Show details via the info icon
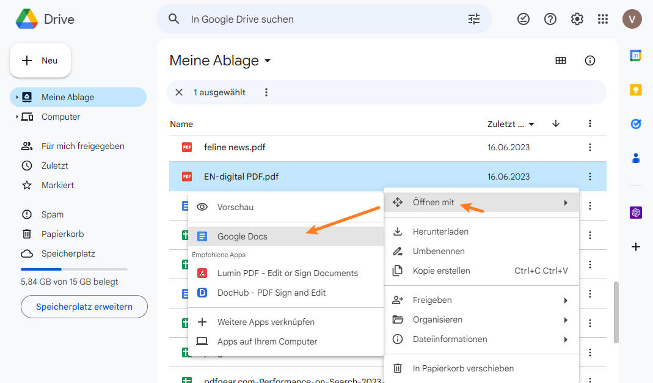 tap(589, 61)
